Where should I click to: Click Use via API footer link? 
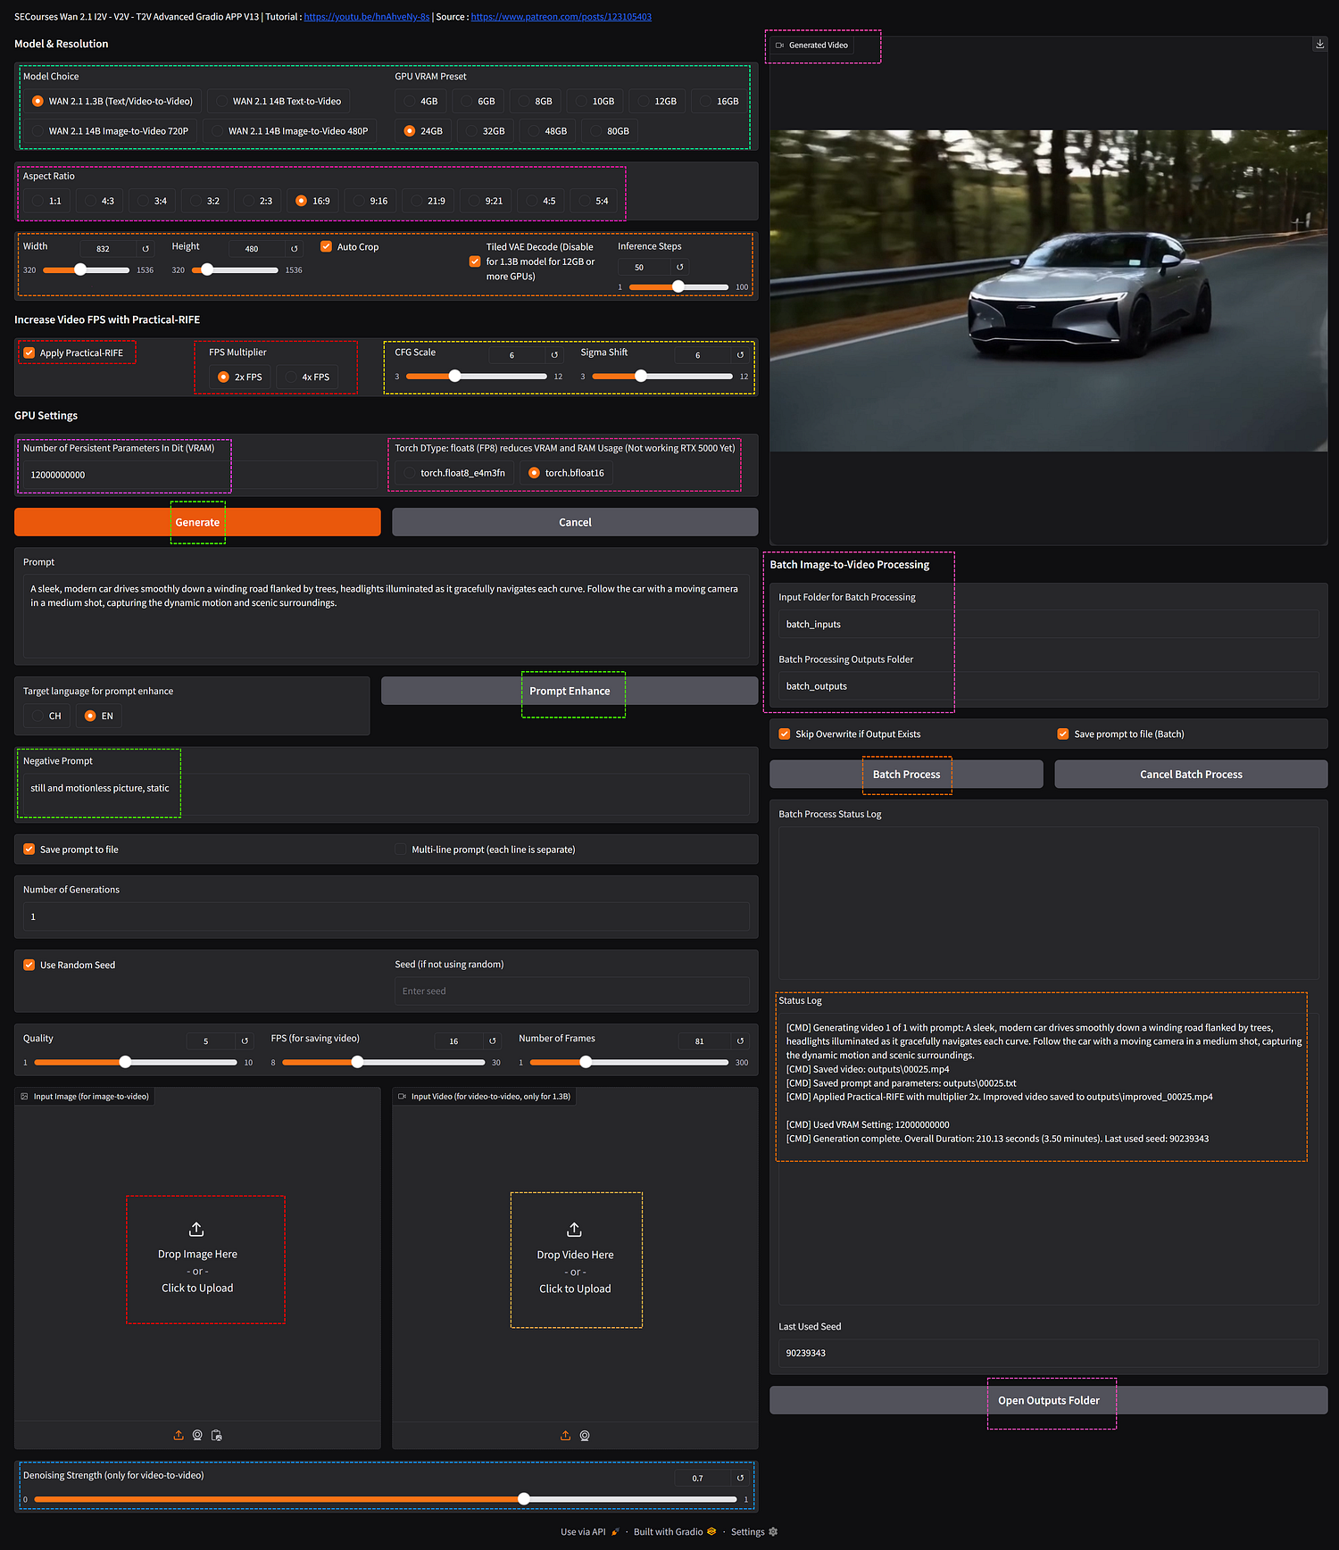click(590, 1531)
